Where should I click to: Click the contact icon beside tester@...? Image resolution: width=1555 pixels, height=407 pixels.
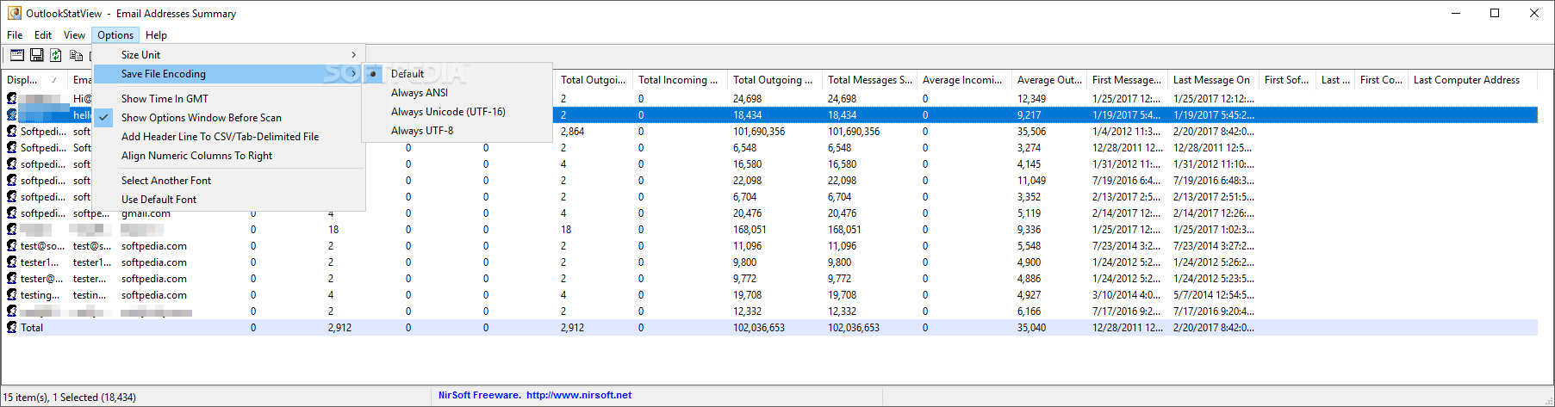pos(12,279)
